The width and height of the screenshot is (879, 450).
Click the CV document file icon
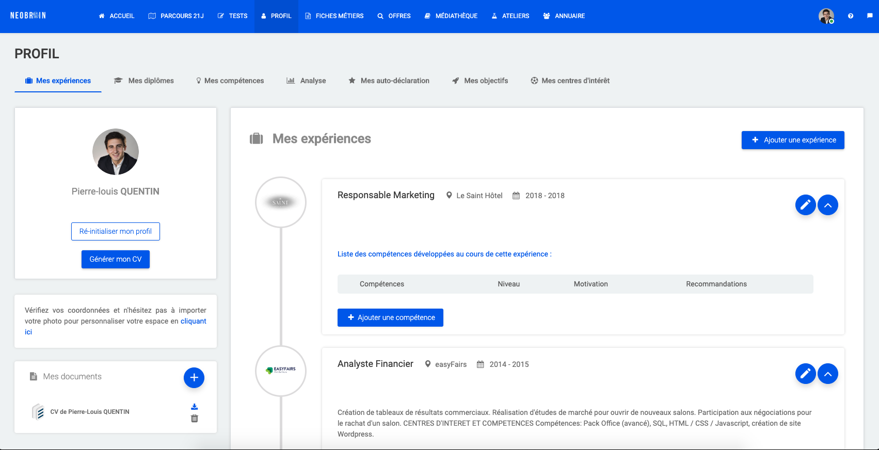38,412
